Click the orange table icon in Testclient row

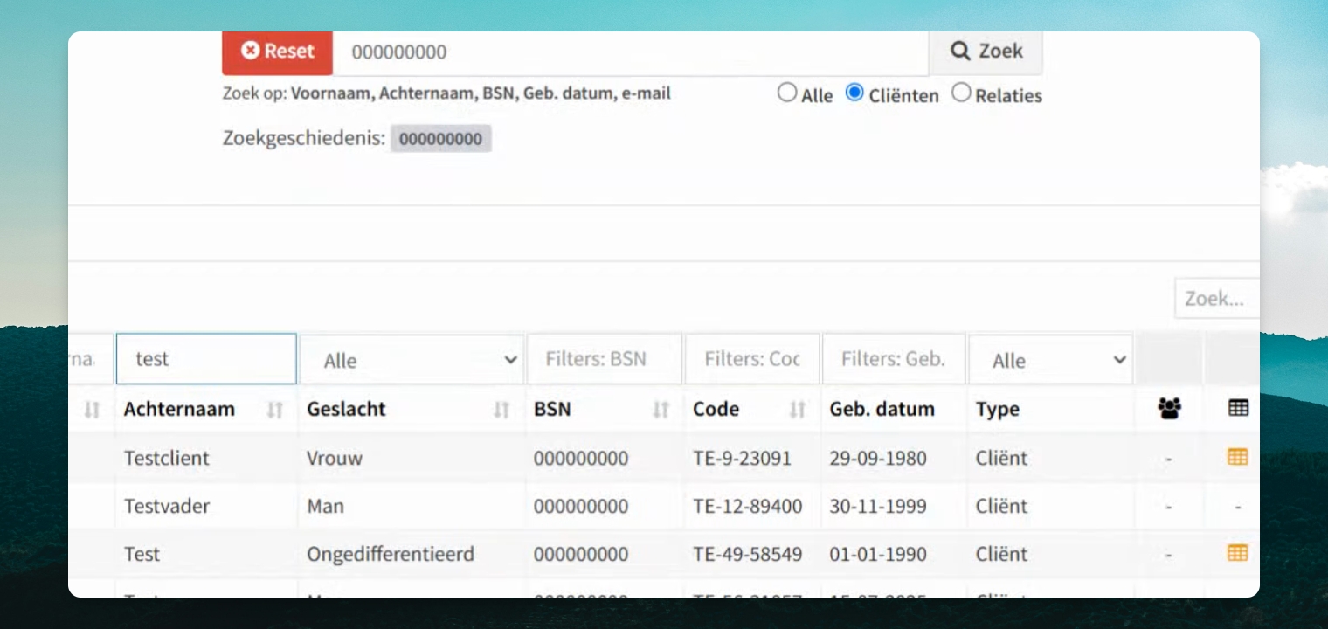(1237, 457)
